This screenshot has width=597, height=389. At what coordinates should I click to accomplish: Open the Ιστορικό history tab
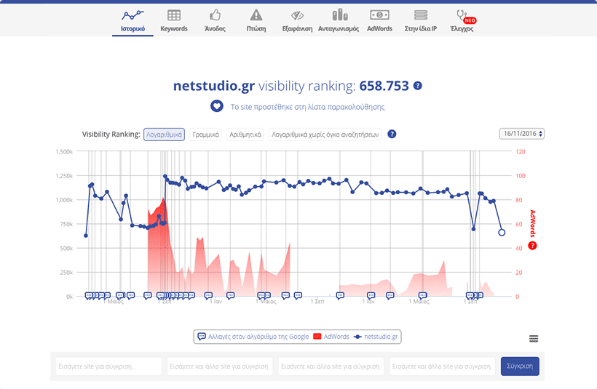133,21
